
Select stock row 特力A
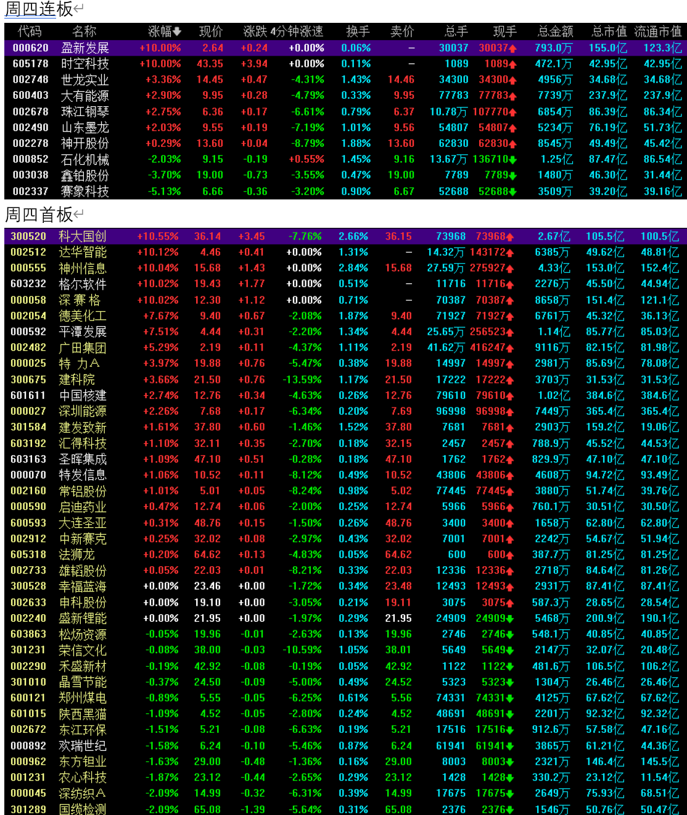tap(345, 364)
